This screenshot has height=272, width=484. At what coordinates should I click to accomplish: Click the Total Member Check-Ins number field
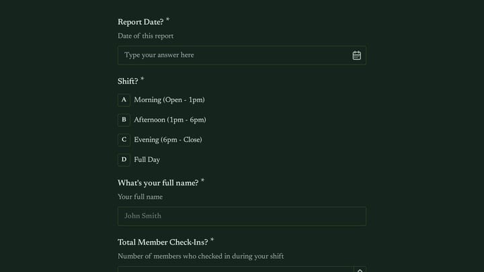click(x=235, y=269)
